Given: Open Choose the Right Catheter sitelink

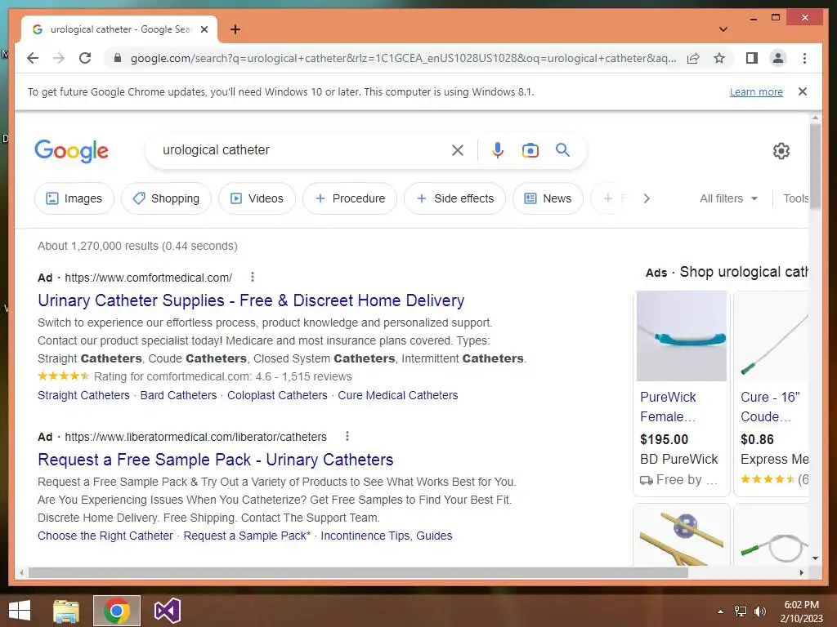Looking at the screenshot, I should pos(105,536).
